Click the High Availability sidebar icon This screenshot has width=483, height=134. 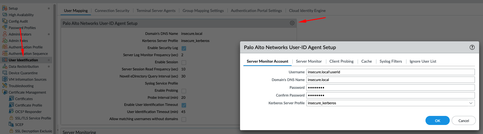click(x=5, y=15)
